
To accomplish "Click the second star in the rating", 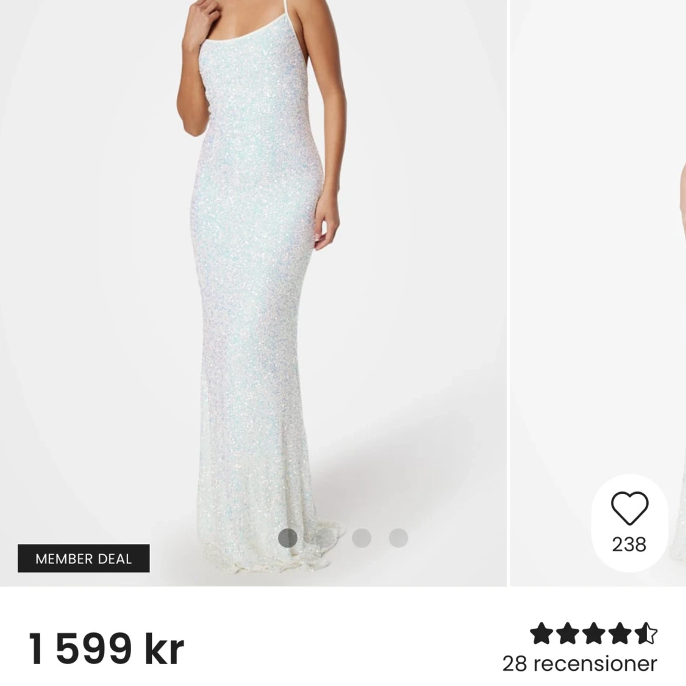I will pos(568,633).
